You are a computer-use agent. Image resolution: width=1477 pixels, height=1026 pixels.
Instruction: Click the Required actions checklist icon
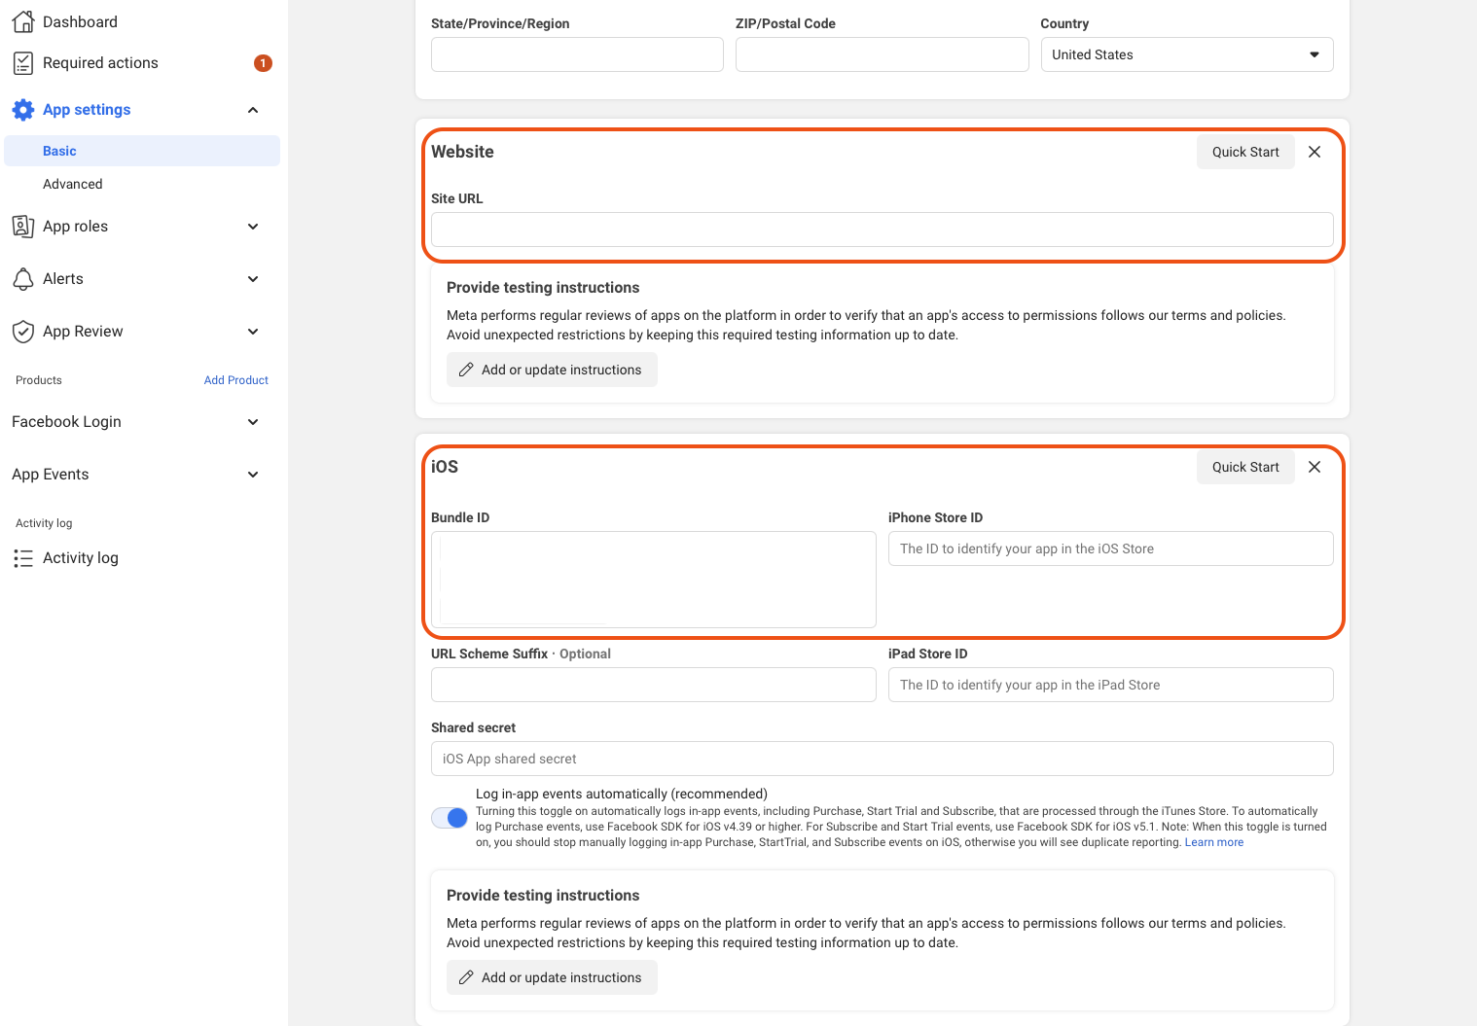(x=23, y=63)
